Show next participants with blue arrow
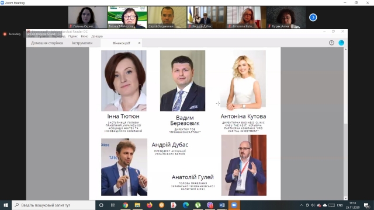Image resolution: width=374 pixels, height=210 pixels. click(313, 17)
